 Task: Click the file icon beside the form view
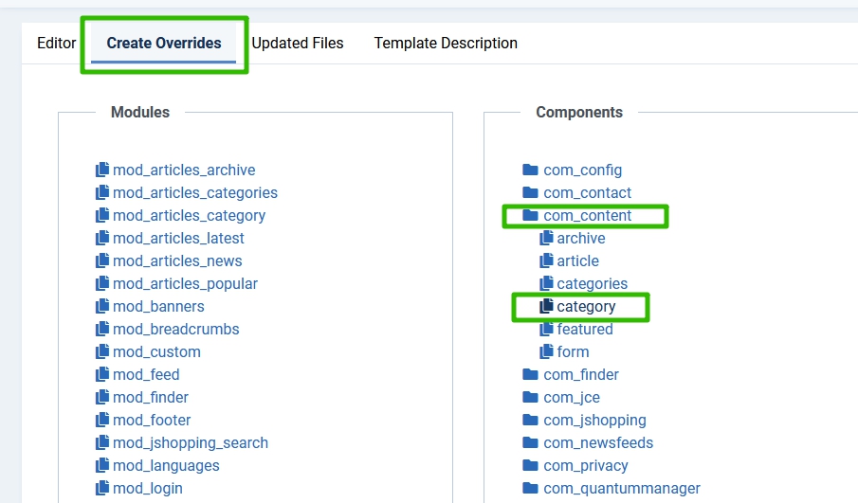point(546,352)
